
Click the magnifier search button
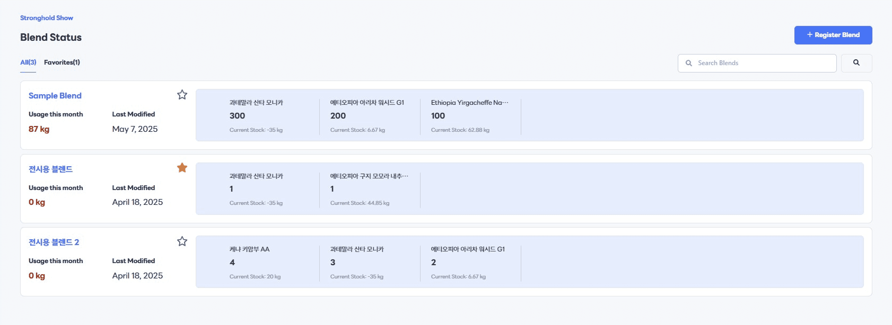pyautogui.click(x=856, y=63)
